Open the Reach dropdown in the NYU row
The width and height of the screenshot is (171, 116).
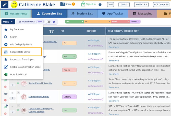click(x=69, y=70)
